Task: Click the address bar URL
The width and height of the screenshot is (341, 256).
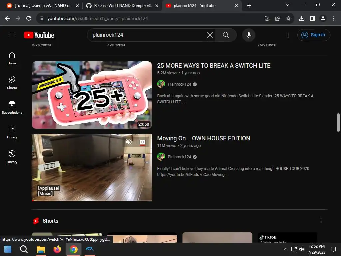Action: pos(98,19)
